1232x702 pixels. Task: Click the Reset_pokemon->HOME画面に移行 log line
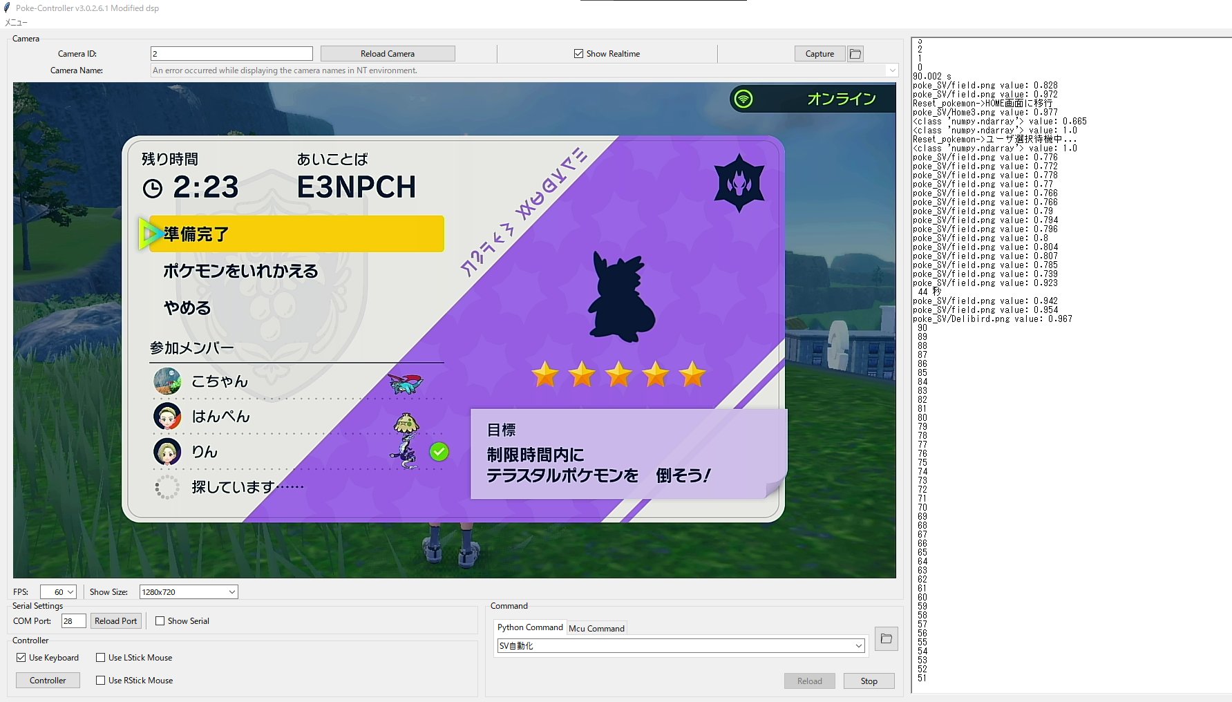[983, 104]
